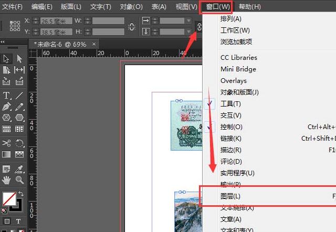Step the Y position value
This screenshot has width=336, height=232.
pos(36,32)
